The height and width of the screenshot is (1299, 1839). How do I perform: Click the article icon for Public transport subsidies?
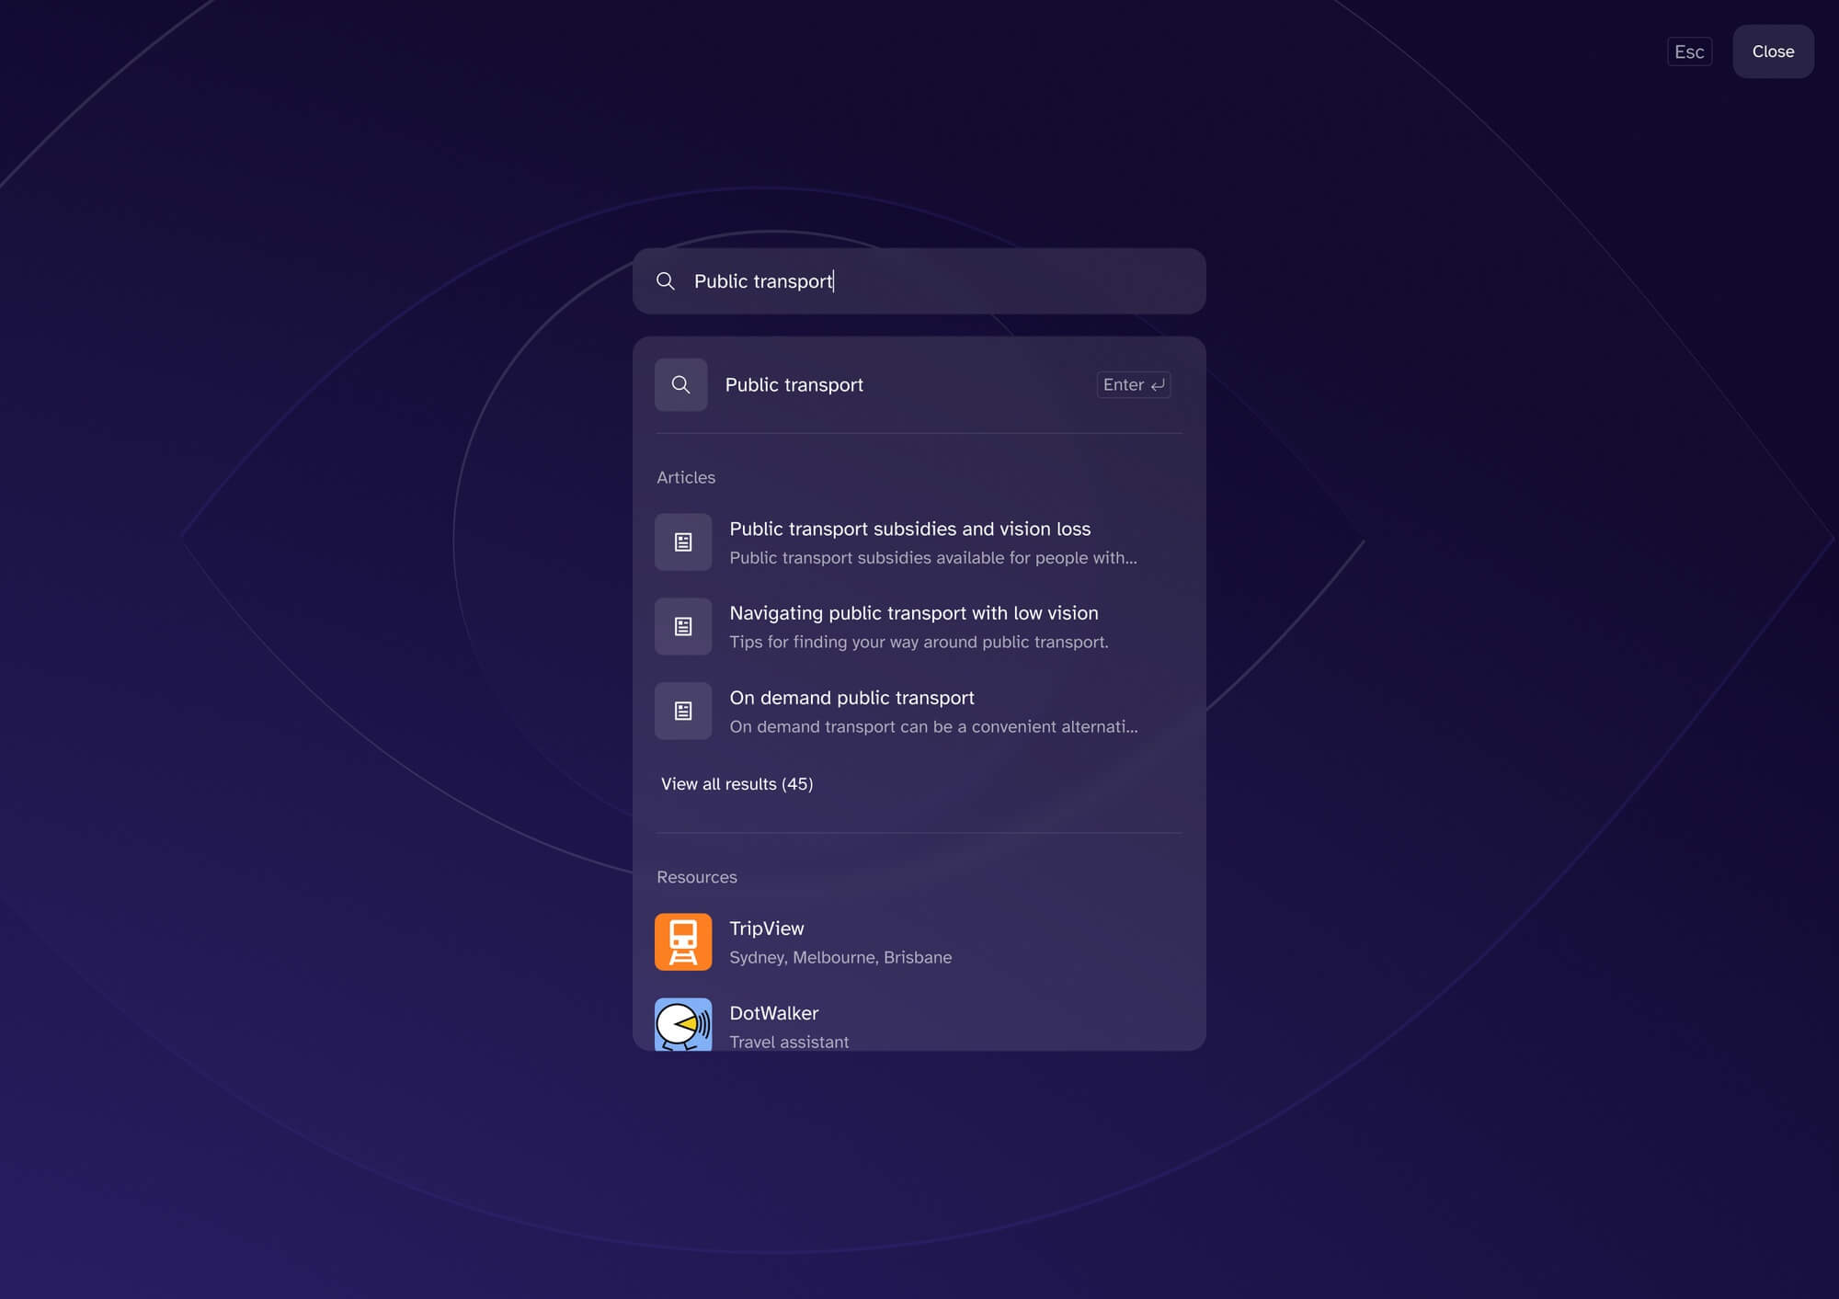(683, 542)
